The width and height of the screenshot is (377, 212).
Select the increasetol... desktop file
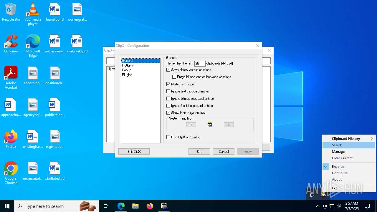33,171
